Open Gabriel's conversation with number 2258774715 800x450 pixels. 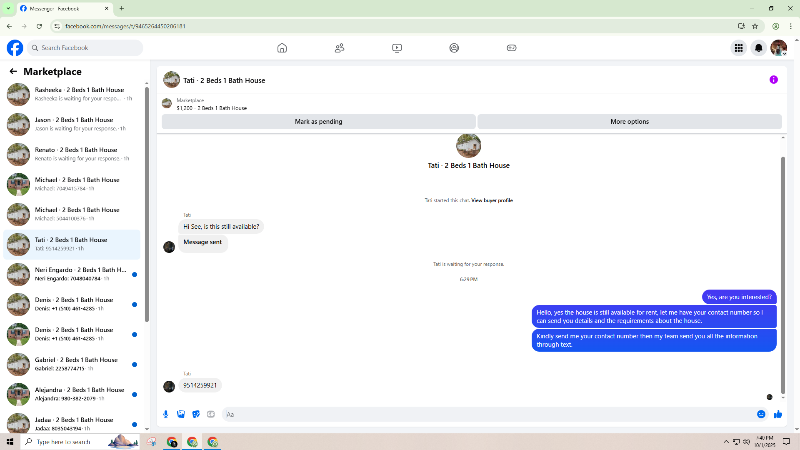coord(72,364)
